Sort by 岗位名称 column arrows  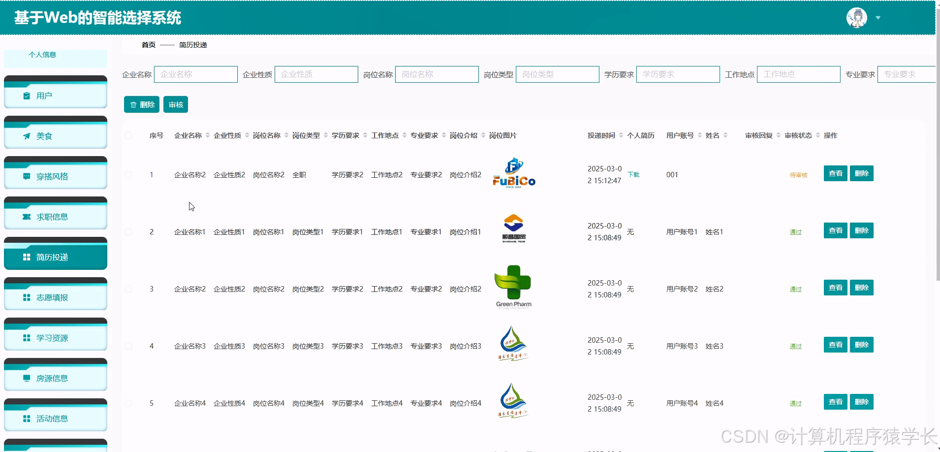(286, 135)
